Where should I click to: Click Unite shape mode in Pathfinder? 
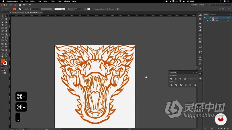pos(171,79)
